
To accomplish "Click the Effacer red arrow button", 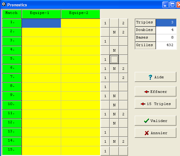I will (x=155, y=92).
